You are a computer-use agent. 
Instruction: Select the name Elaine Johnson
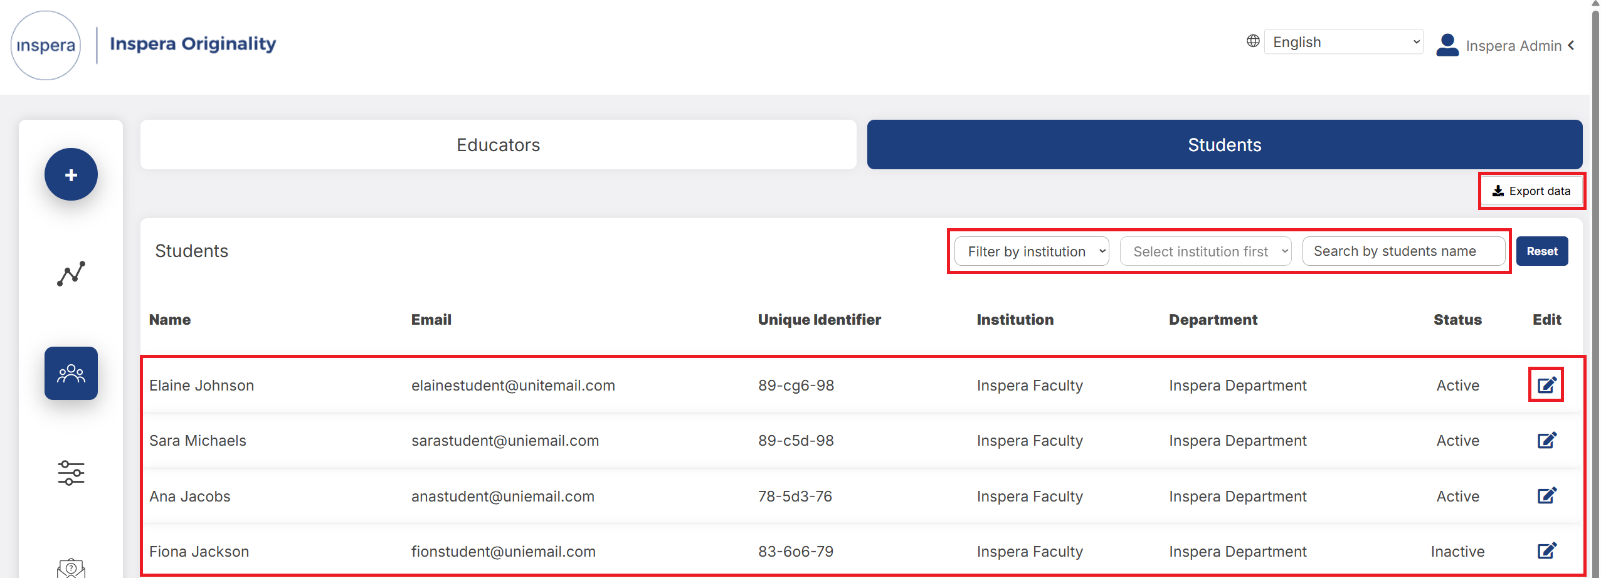coord(201,386)
